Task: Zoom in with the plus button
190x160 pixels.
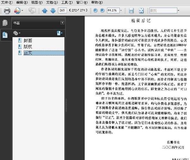Action: click(x=102, y=10)
